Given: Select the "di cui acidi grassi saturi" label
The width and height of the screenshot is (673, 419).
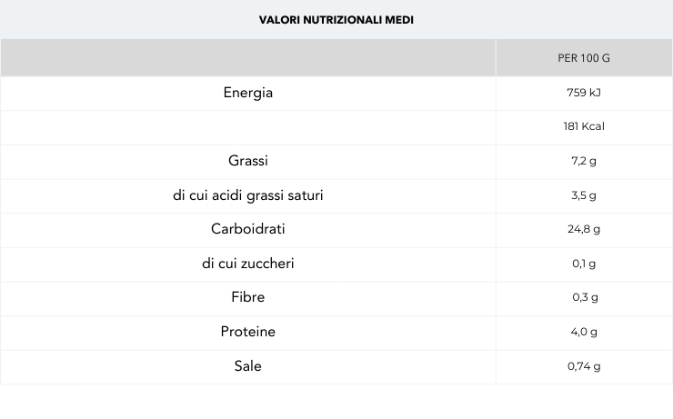Looking at the screenshot, I should [x=248, y=195].
